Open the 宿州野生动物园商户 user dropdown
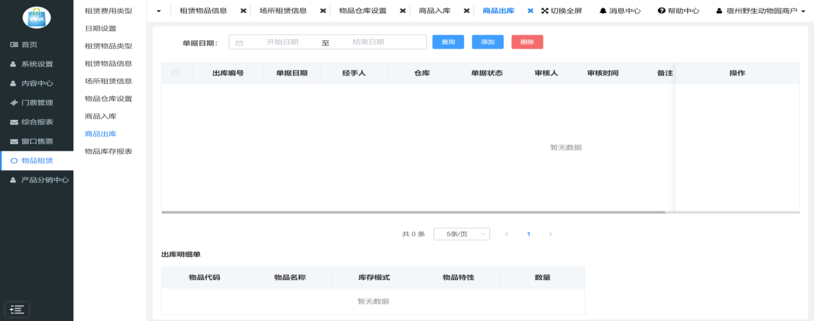This screenshot has height=321, width=814. coord(760,11)
